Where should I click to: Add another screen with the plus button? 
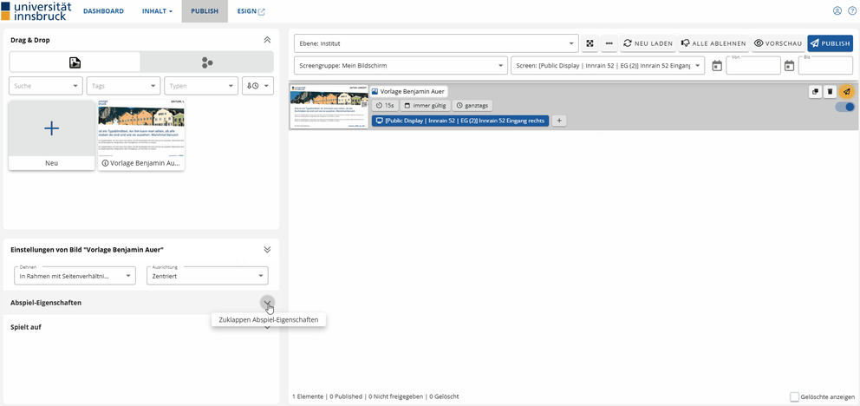[558, 121]
